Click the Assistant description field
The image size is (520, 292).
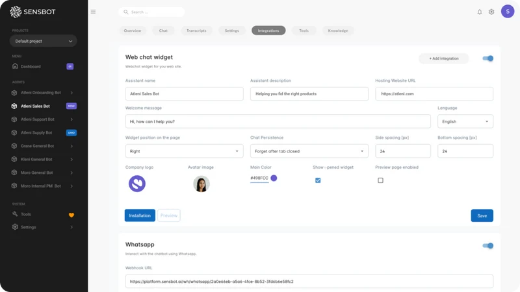(309, 93)
